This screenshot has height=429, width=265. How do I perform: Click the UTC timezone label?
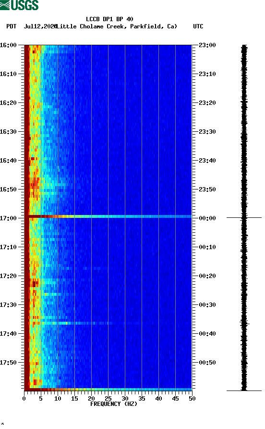pos(198,26)
